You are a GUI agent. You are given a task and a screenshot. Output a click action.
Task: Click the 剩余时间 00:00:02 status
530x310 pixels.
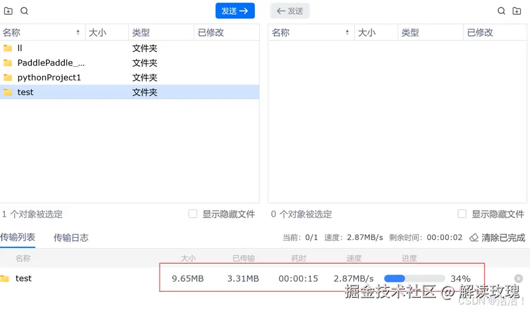coord(426,238)
